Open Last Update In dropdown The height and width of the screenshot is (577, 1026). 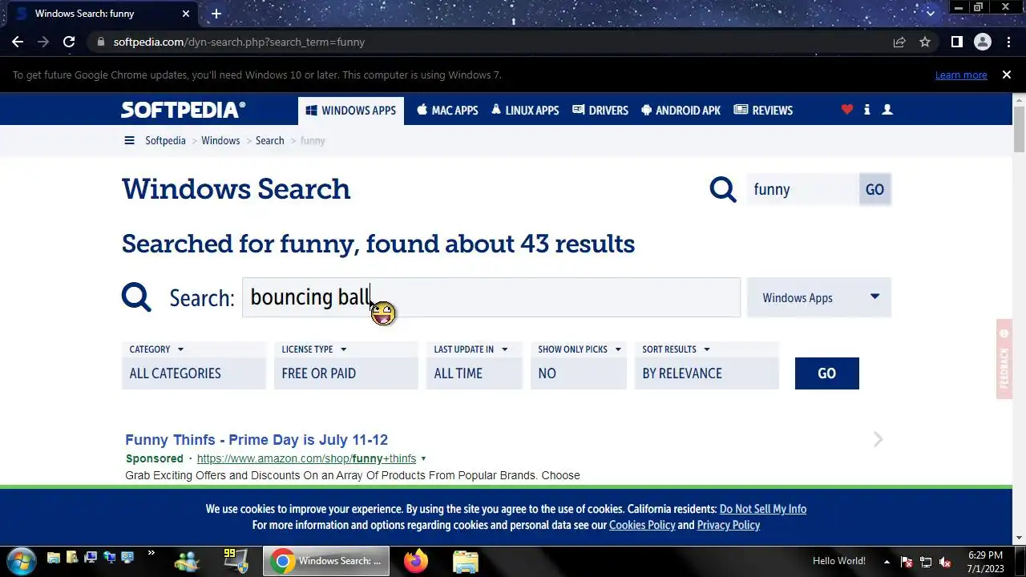[x=475, y=365]
